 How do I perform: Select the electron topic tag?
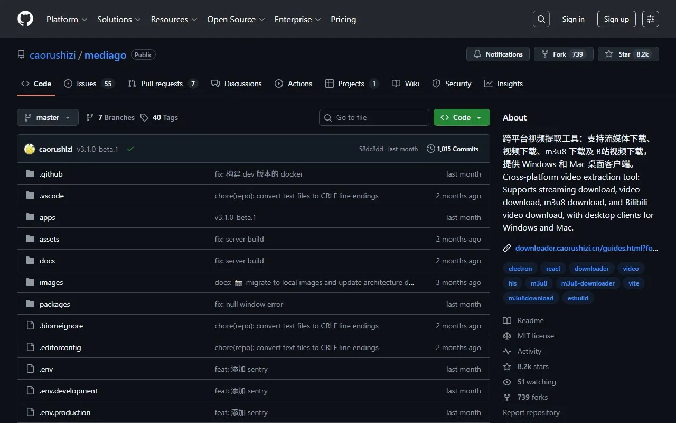[x=520, y=269]
